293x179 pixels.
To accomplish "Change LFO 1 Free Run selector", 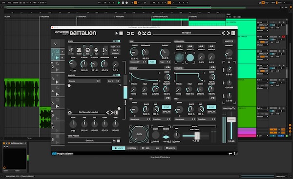I will (x=162, y=119).
